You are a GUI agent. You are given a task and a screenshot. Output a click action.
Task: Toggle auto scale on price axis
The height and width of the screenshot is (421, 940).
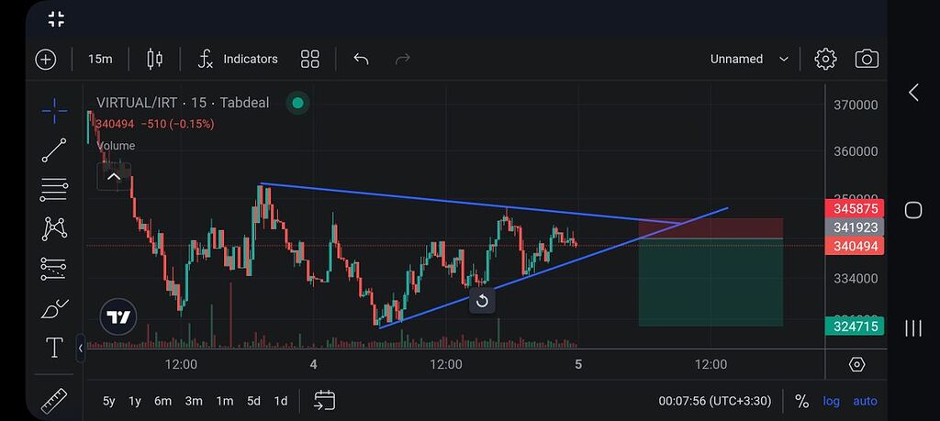tap(865, 401)
